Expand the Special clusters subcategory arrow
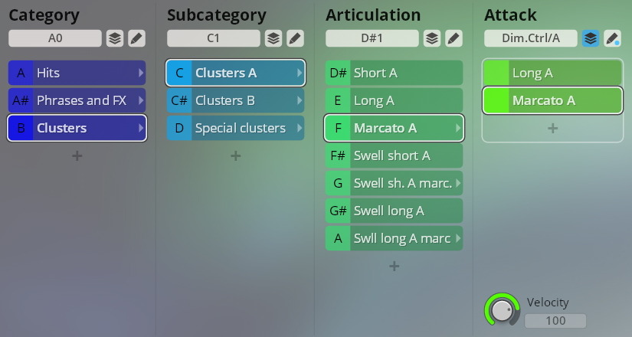The width and height of the screenshot is (632, 337). coord(299,128)
